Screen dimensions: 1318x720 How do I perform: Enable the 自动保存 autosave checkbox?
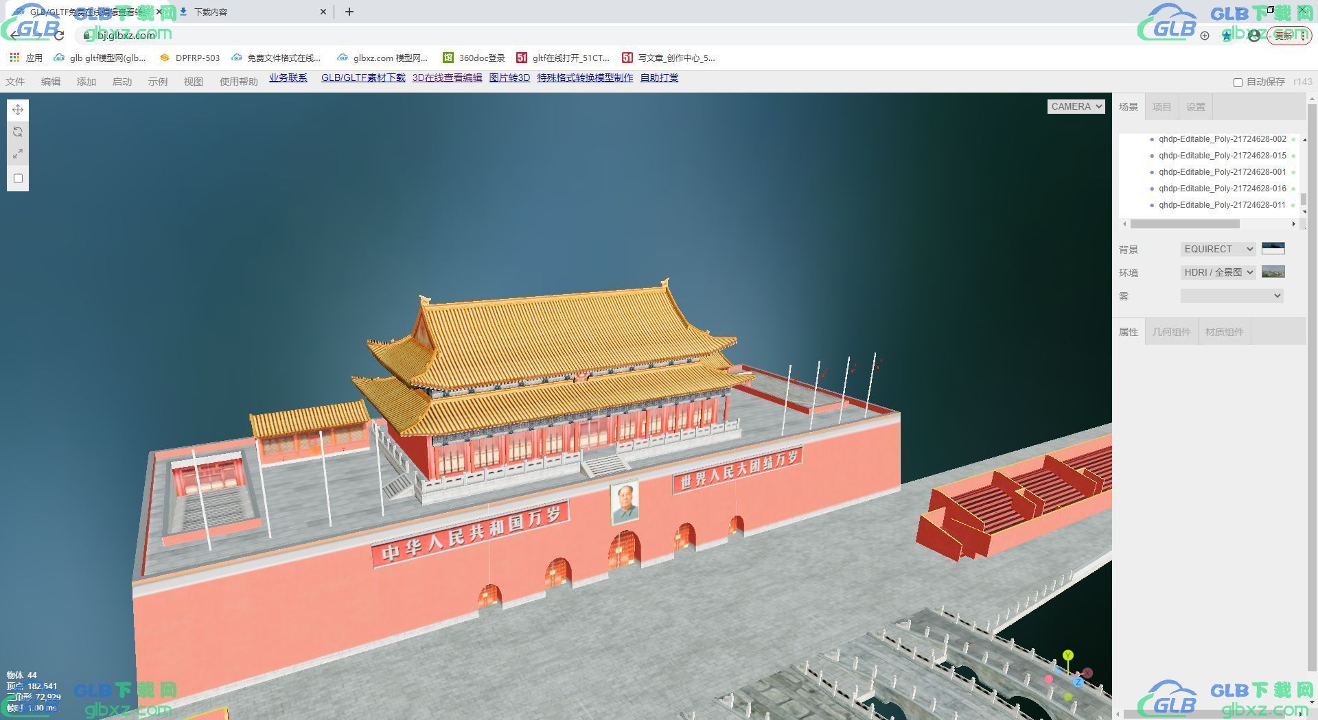tap(1238, 82)
